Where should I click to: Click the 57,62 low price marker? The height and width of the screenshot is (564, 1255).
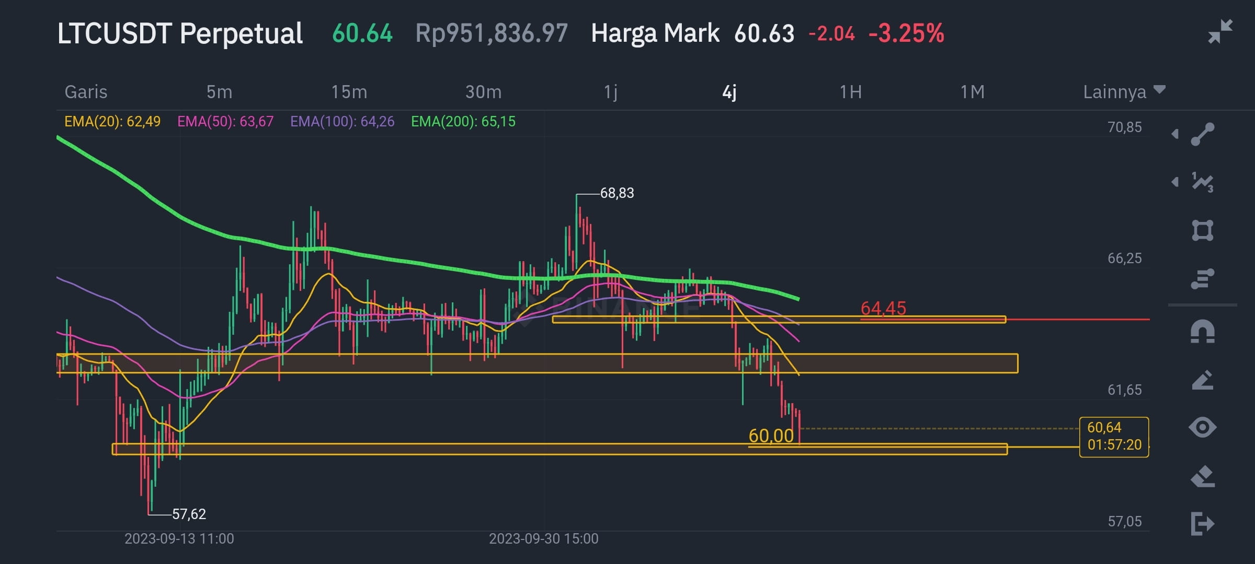tap(189, 514)
